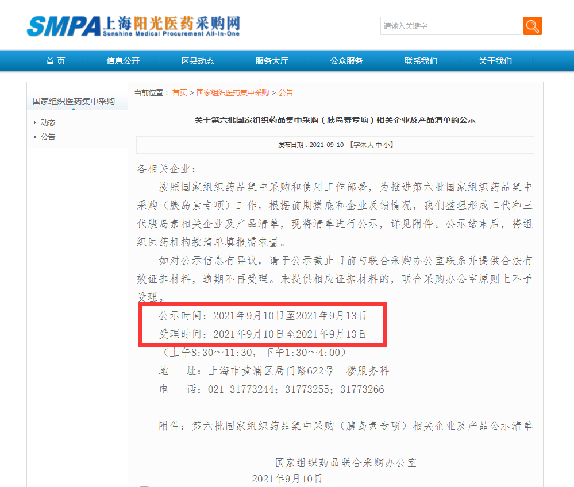
Task: Select 动态 in the left sidebar
Action: 48,122
